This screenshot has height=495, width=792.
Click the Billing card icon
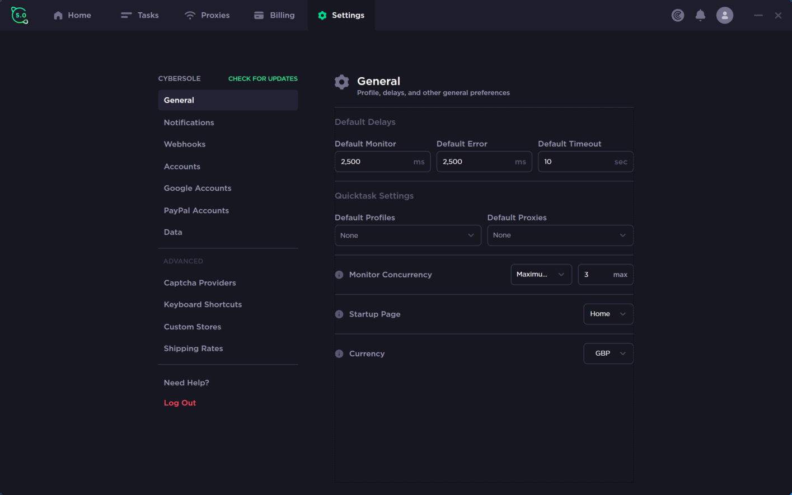pos(259,15)
